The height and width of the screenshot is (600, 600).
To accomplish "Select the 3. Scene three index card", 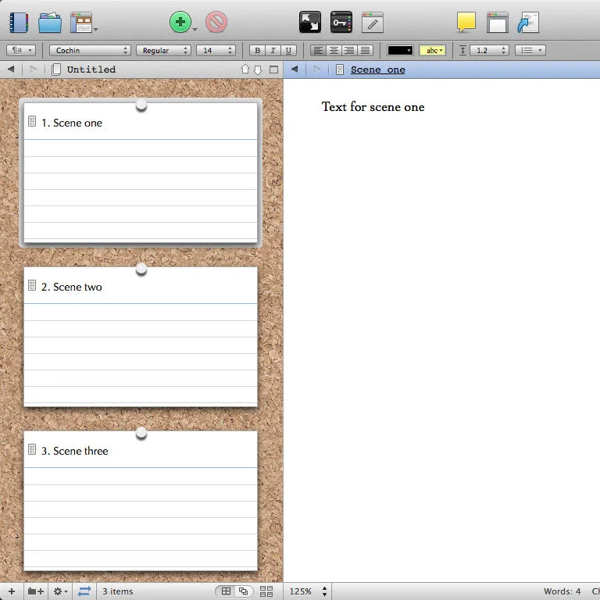I will point(141,501).
